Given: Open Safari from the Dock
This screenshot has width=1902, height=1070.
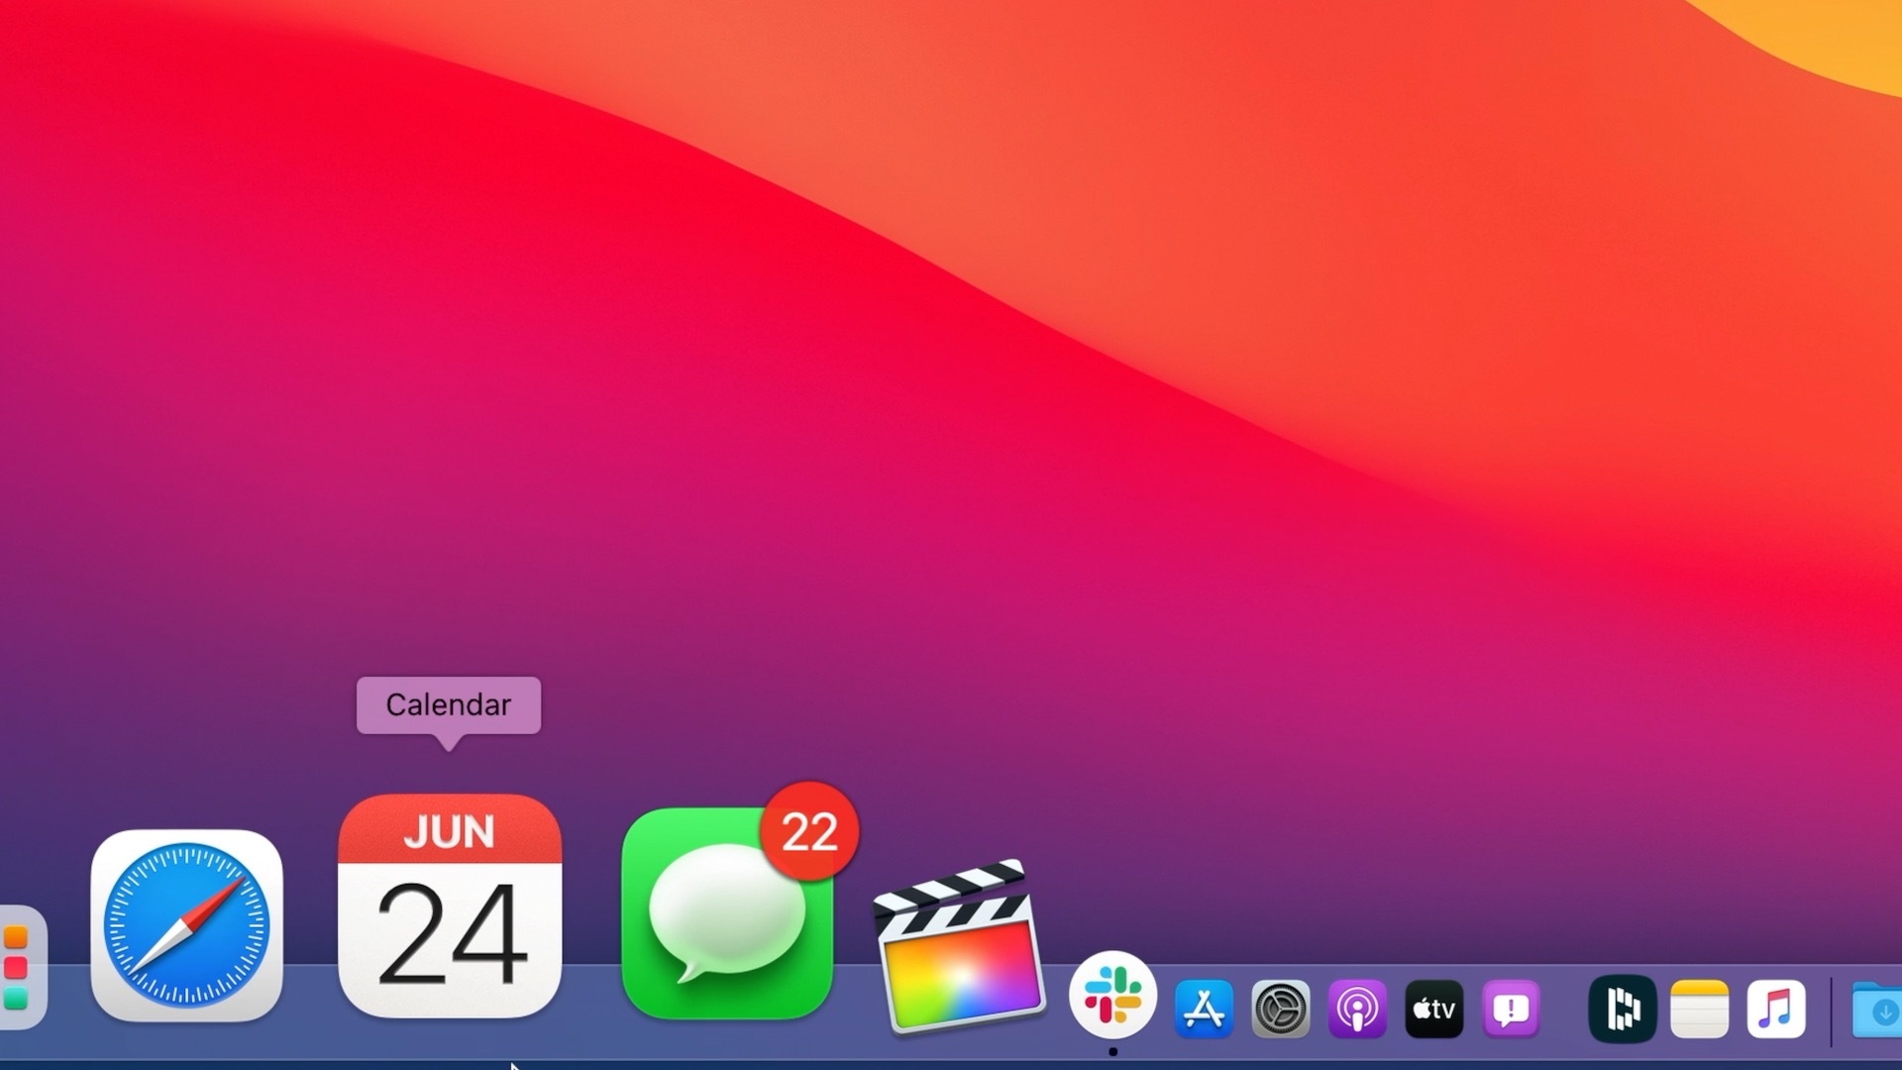Looking at the screenshot, I should [x=186, y=925].
